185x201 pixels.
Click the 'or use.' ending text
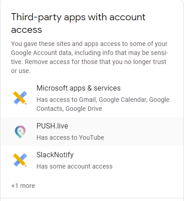pyautogui.click(x=21, y=71)
